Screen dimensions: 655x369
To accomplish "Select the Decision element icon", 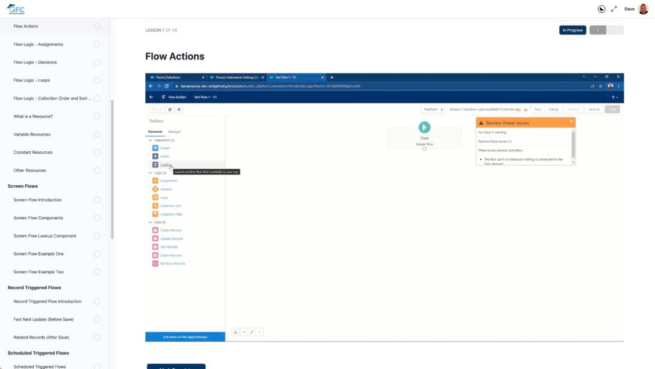I will (x=155, y=189).
